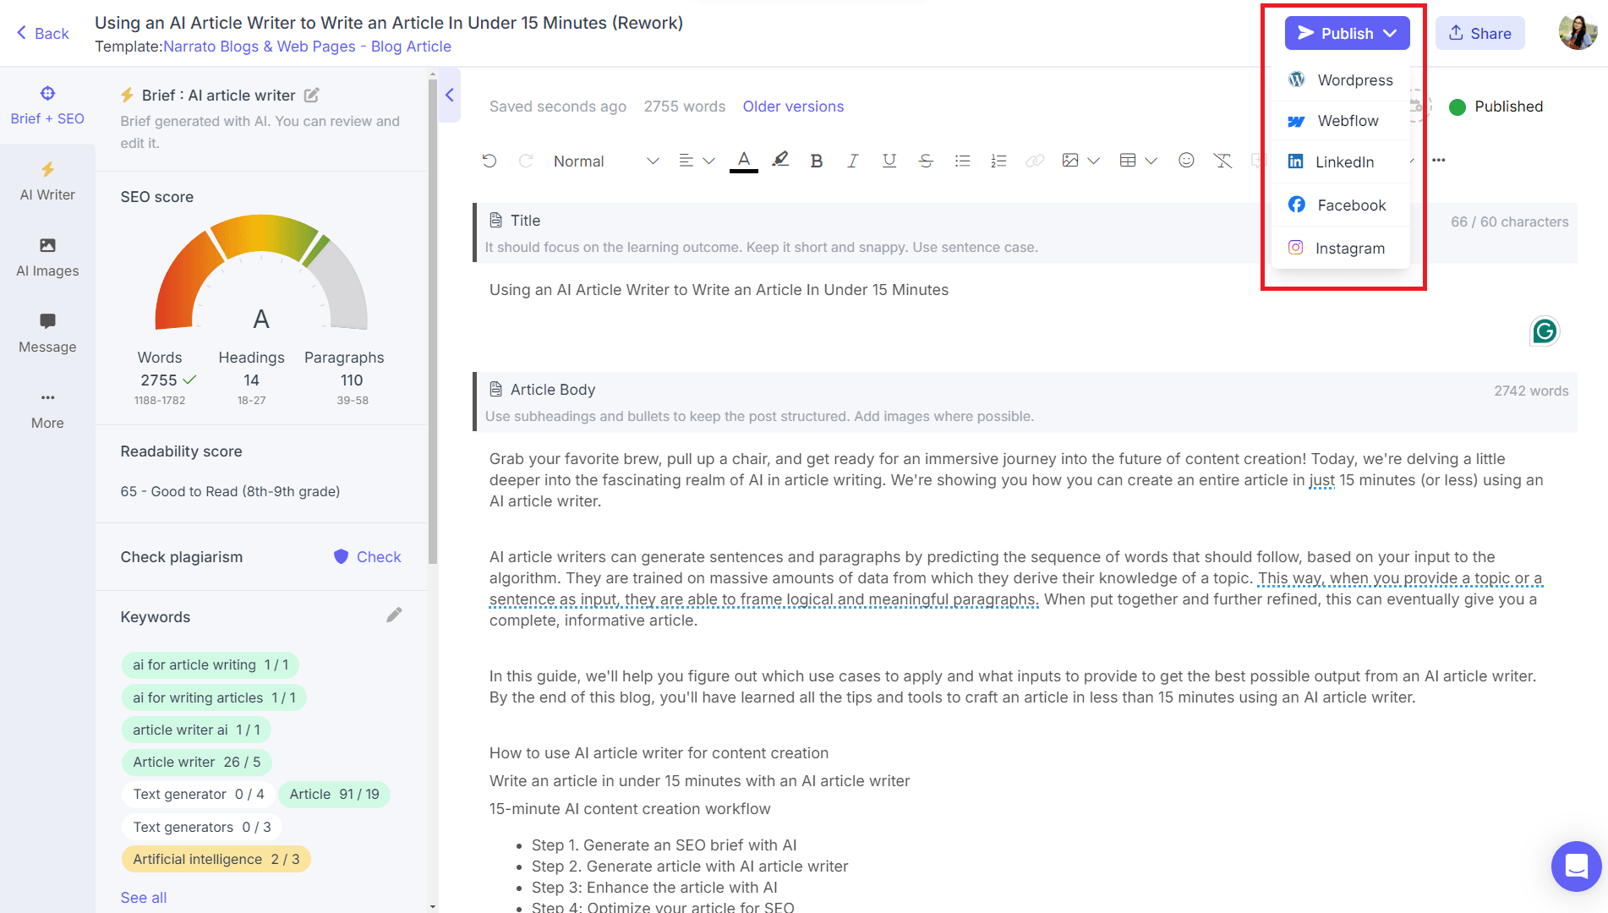This screenshot has height=913, width=1608.
Task: Click the undo icon in the editor toolbar
Action: 490,161
